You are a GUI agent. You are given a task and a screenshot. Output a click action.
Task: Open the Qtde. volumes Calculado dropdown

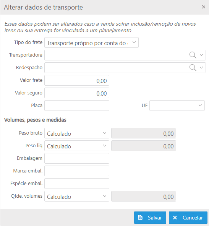[77, 196]
